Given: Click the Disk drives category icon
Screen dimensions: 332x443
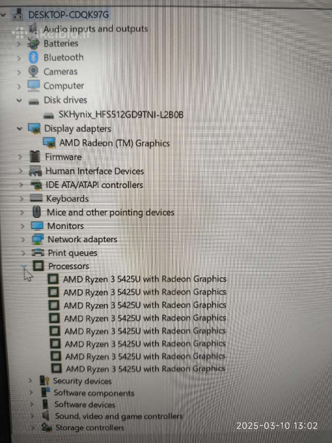Looking at the screenshot, I should coord(34,101).
